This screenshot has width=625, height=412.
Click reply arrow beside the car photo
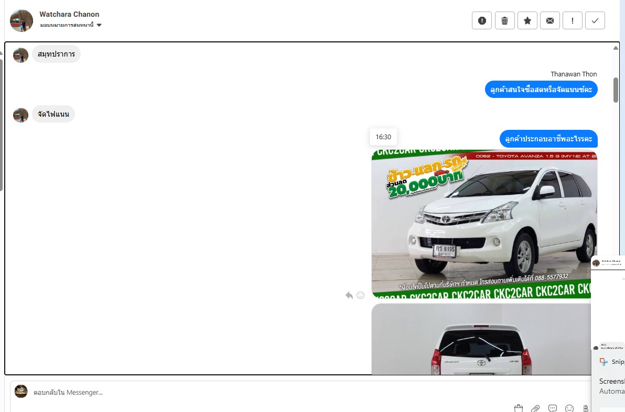349,295
